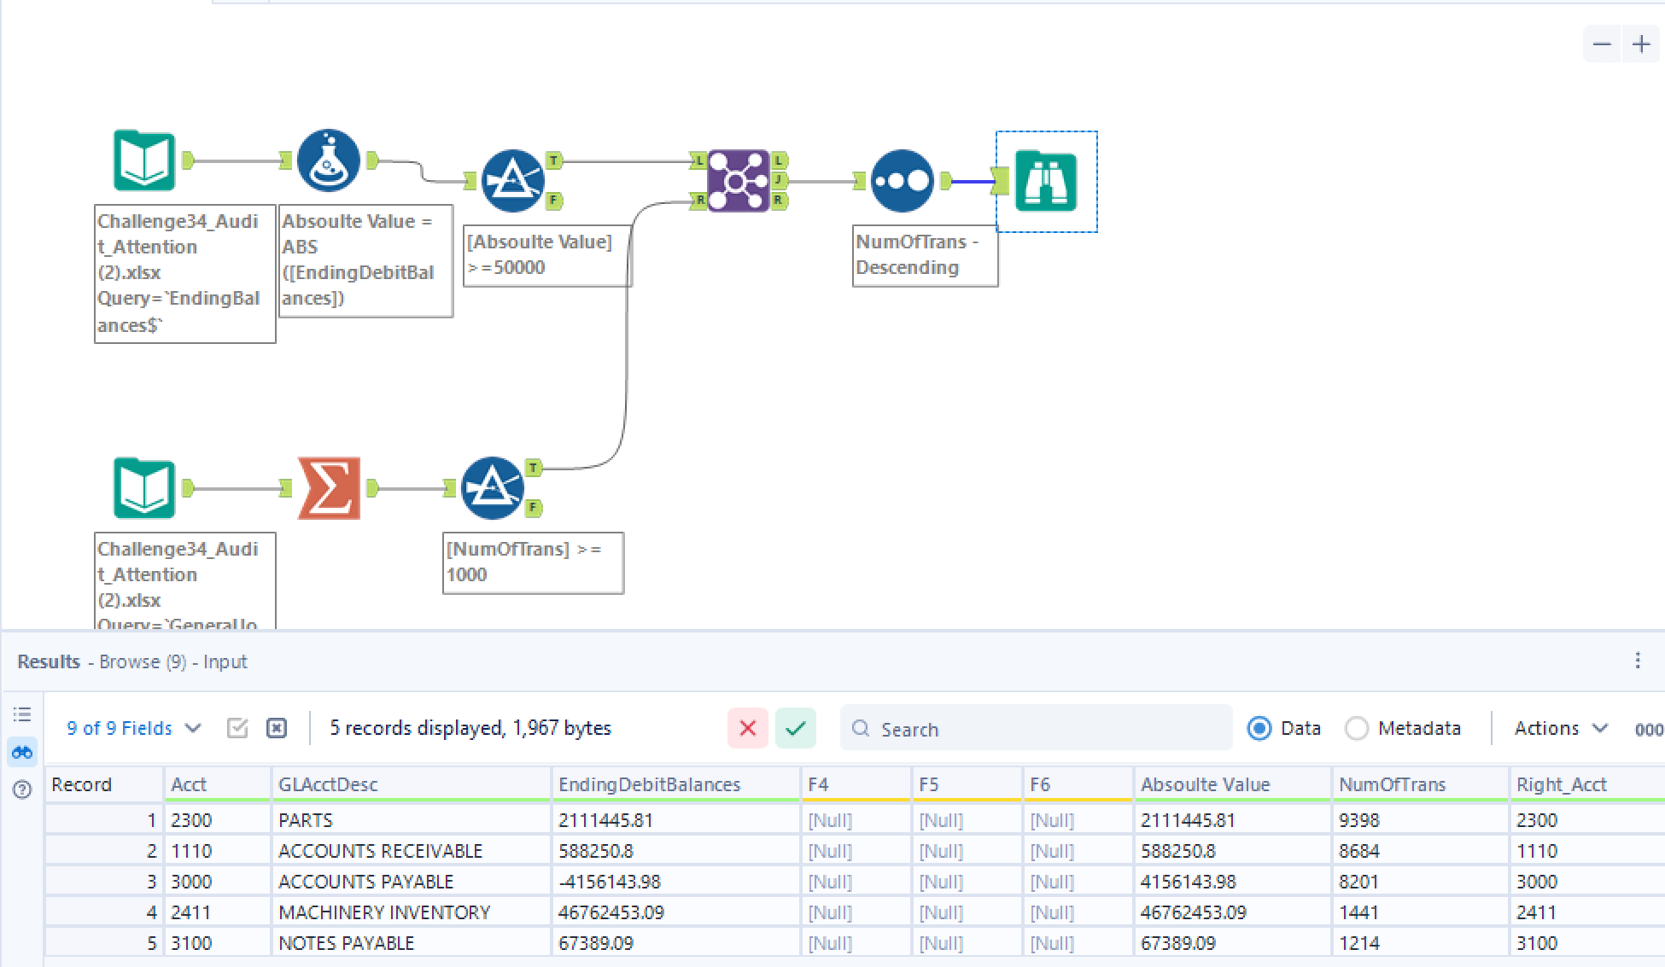Screen dimensions: 1665x967
Task: Click the ACCOUNTS RECEIVABLE cell
Action: tap(411, 851)
